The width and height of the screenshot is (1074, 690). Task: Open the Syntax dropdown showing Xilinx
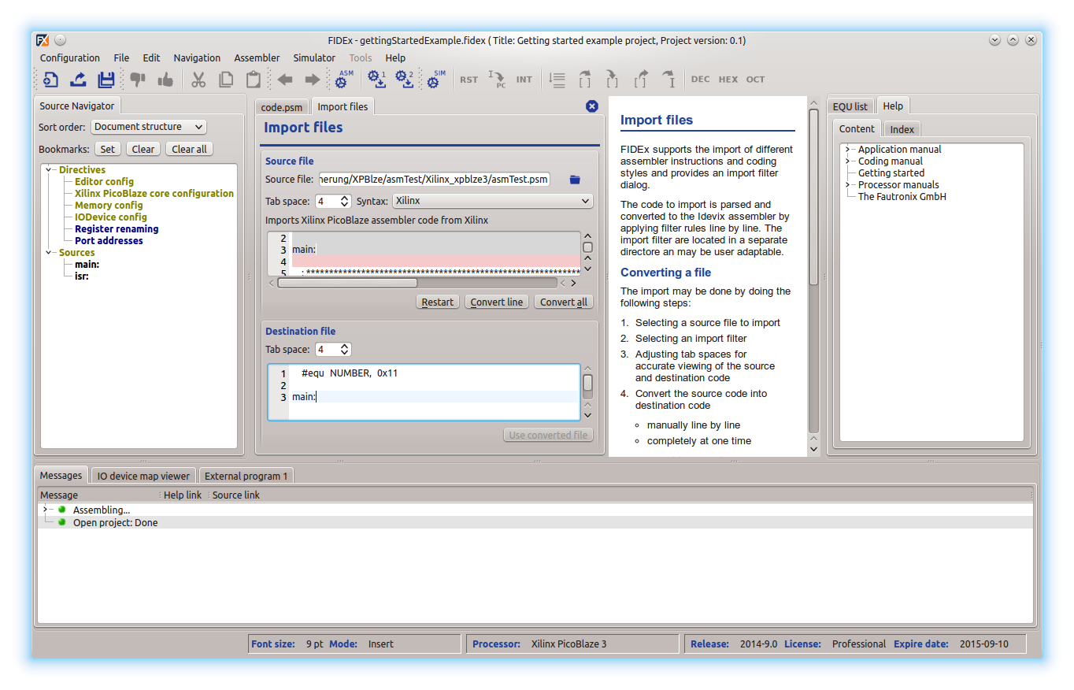click(493, 201)
